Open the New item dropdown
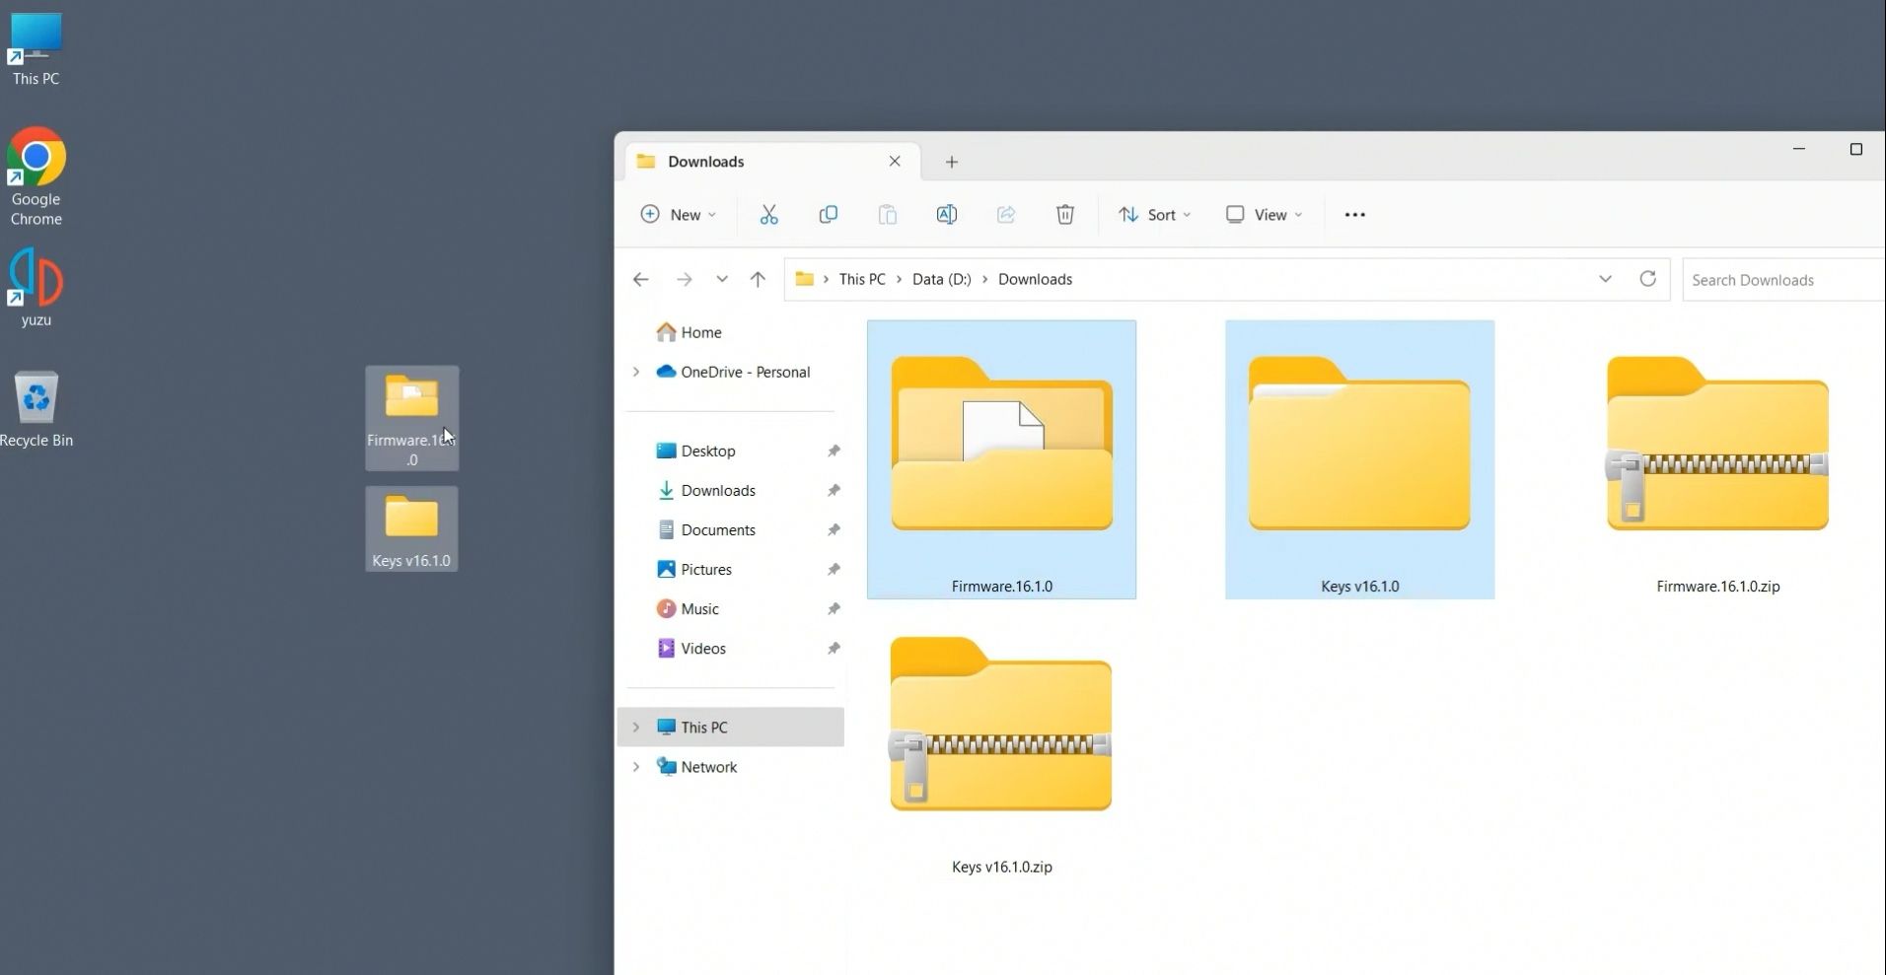The height and width of the screenshot is (975, 1886). [678, 215]
